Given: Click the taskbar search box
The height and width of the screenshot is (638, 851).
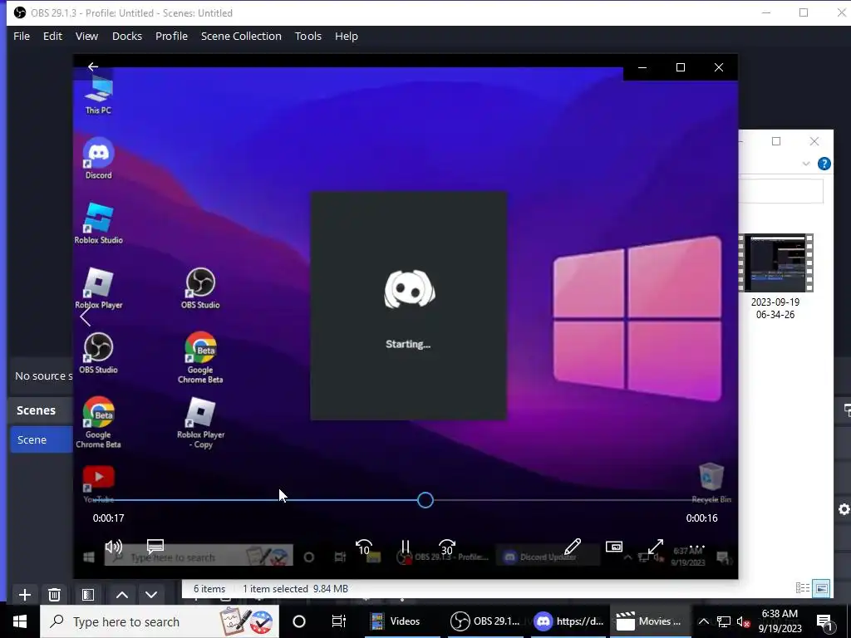Looking at the screenshot, I should pos(160,621).
